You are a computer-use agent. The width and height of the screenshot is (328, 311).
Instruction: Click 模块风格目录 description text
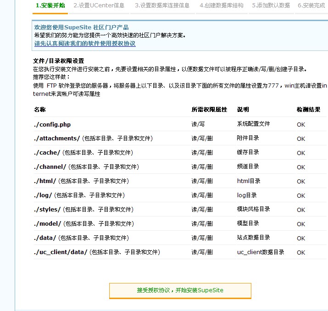coord(254,209)
